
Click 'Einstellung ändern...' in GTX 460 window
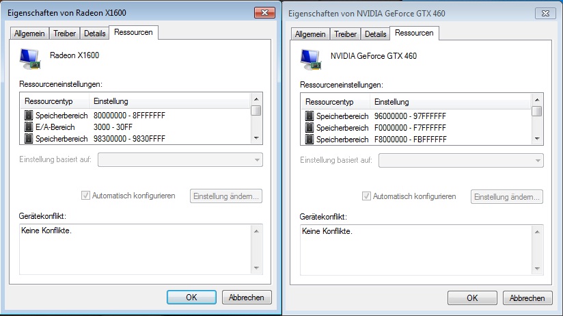(x=506, y=197)
